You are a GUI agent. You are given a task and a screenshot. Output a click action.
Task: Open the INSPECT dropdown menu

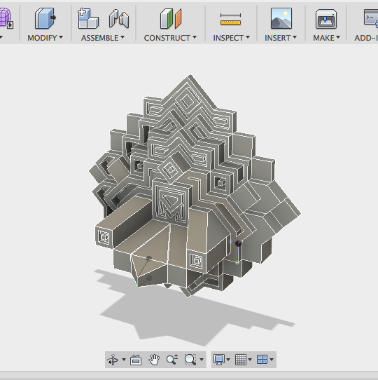pyautogui.click(x=231, y=38)
